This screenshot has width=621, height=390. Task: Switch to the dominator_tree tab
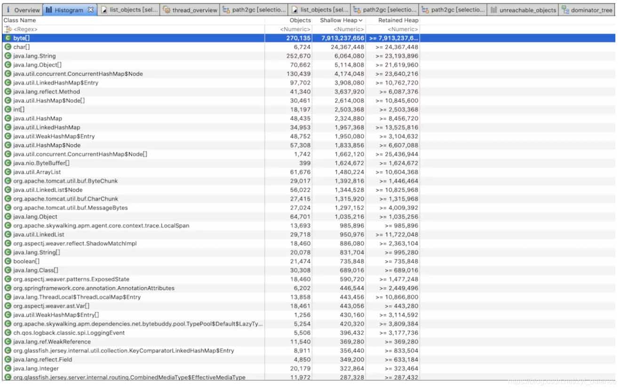[x=587, y=10]
